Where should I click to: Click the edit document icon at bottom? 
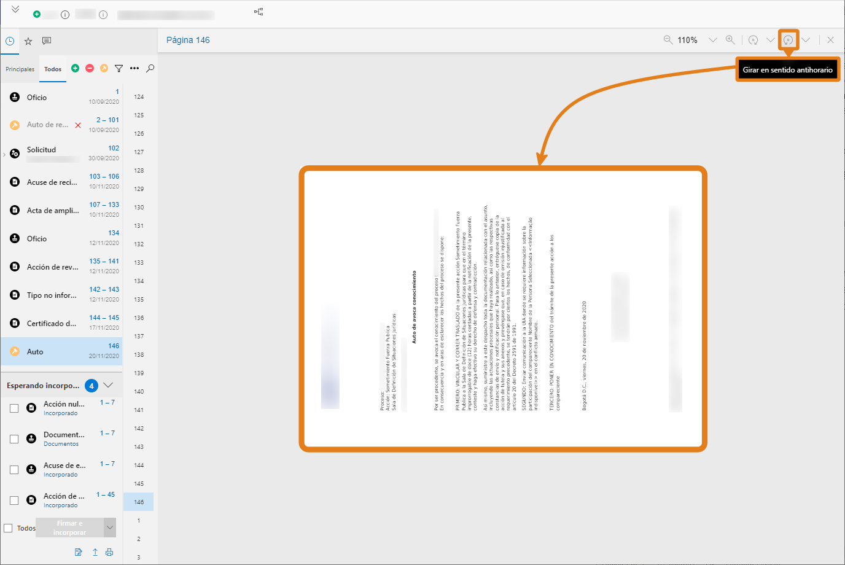click(x=79, y=552)
